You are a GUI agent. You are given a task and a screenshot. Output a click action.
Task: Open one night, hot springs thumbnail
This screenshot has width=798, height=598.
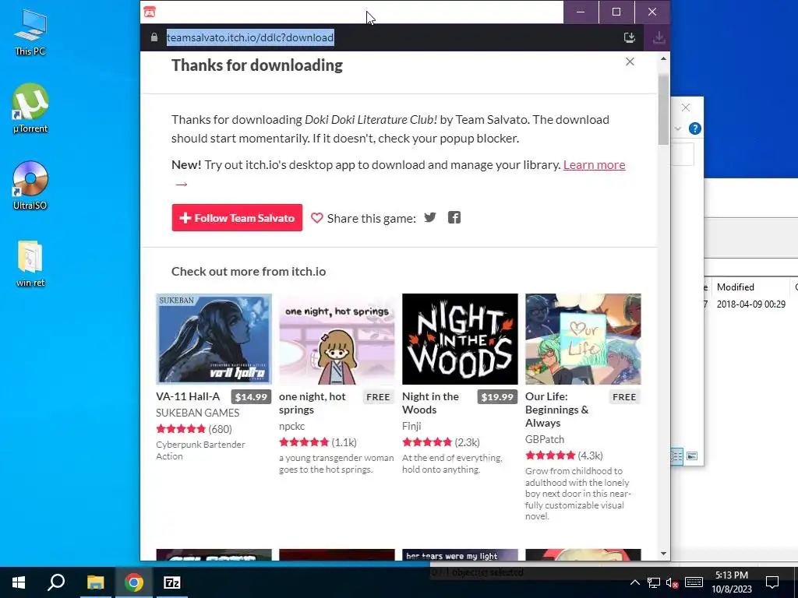[x=337, y=339]
